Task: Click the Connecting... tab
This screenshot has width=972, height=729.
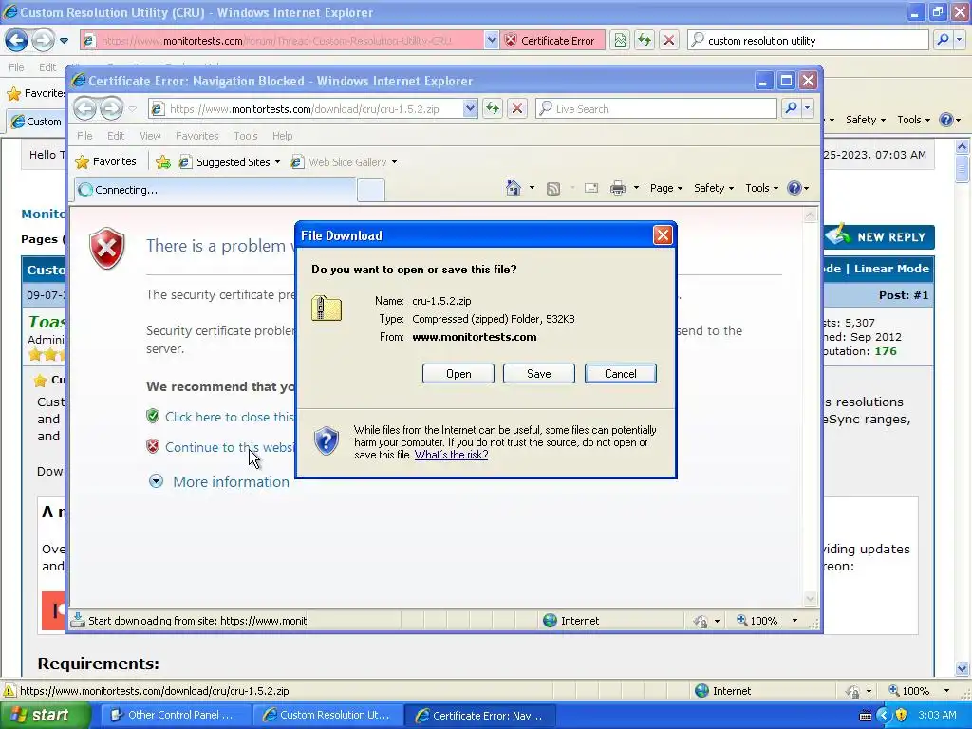Action: coord(215,190)
